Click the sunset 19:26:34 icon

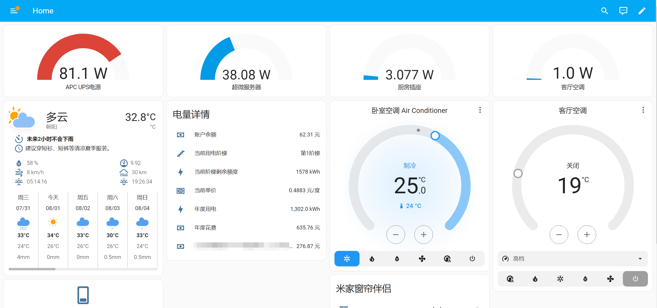click(x=124, y=182)
